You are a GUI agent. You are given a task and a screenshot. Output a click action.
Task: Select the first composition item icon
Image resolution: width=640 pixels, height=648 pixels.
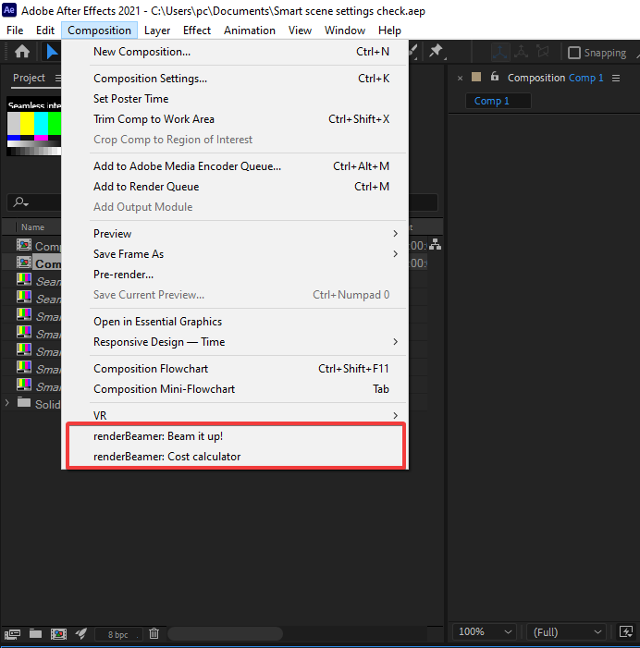coord(24,245)
